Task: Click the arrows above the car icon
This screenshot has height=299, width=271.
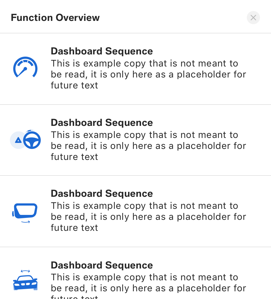Action: pyautogui.click(x=25, y=271)
